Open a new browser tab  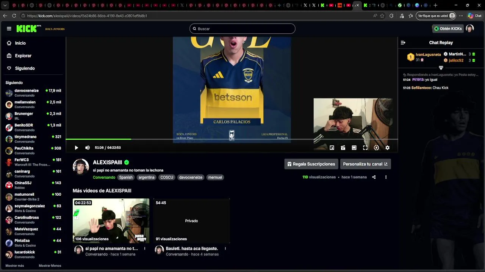click(x=435, y=5)
